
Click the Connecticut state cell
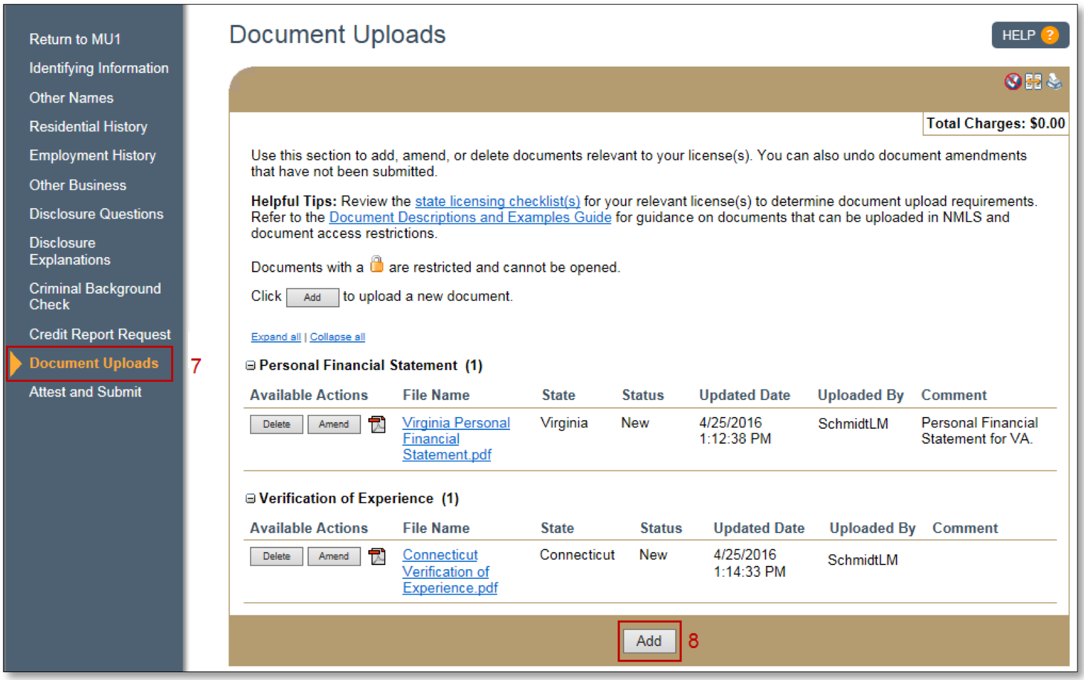coord(577,555)
